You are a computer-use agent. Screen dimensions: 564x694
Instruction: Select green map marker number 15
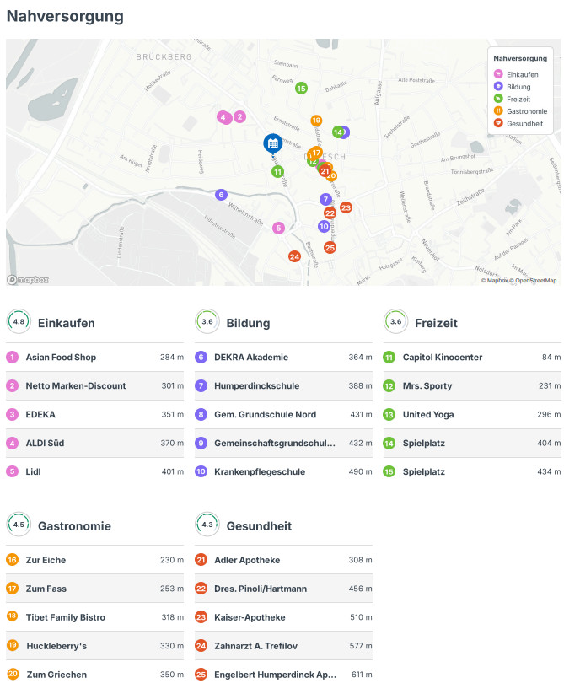[301, 88]
